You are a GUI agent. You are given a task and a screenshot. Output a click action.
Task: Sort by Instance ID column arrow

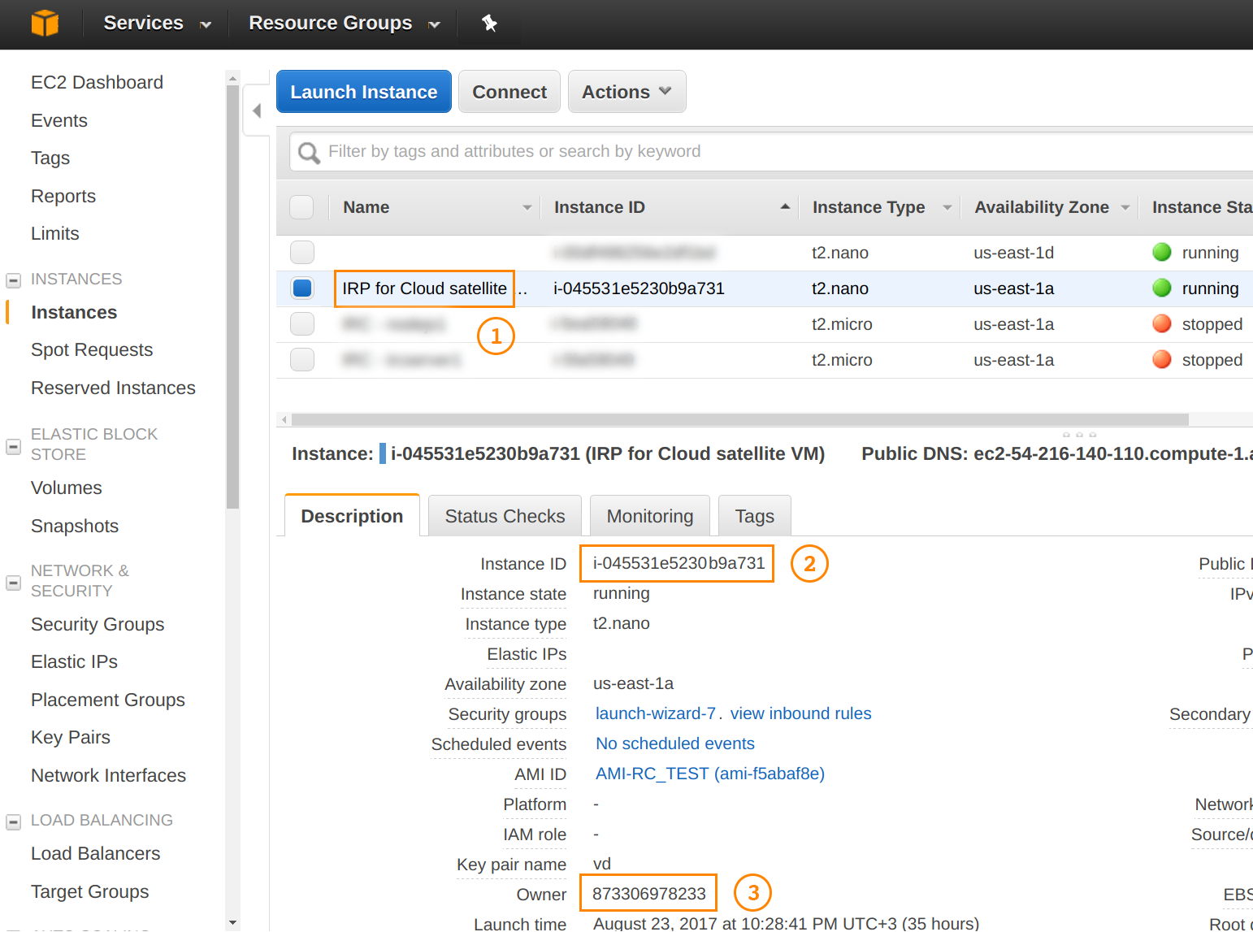tap(785, 207)
